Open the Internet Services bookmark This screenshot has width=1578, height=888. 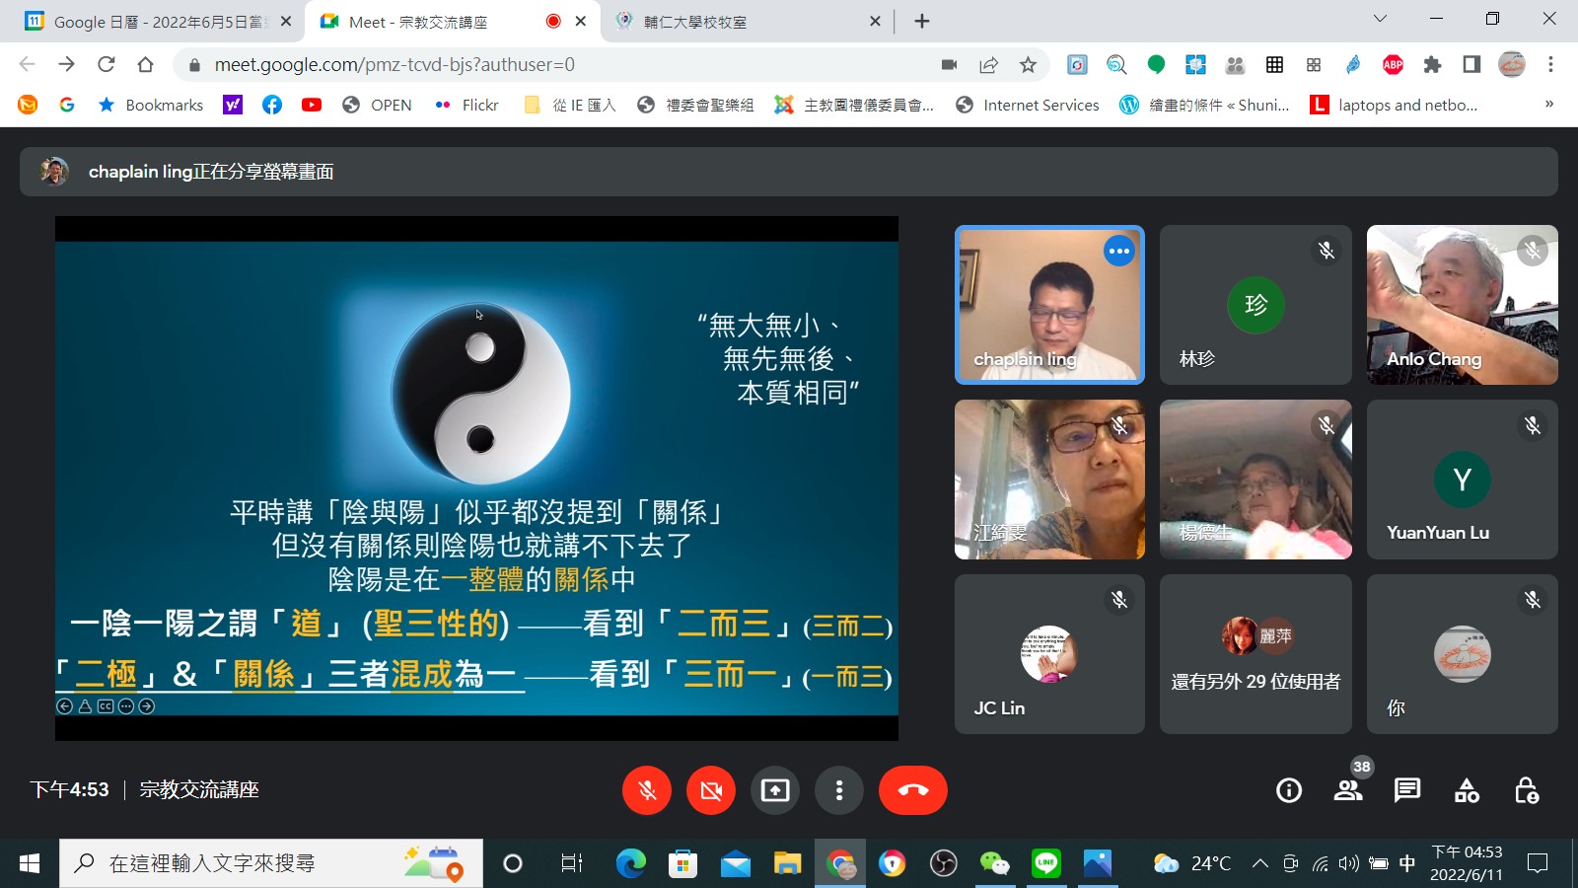pos(1028,105)
